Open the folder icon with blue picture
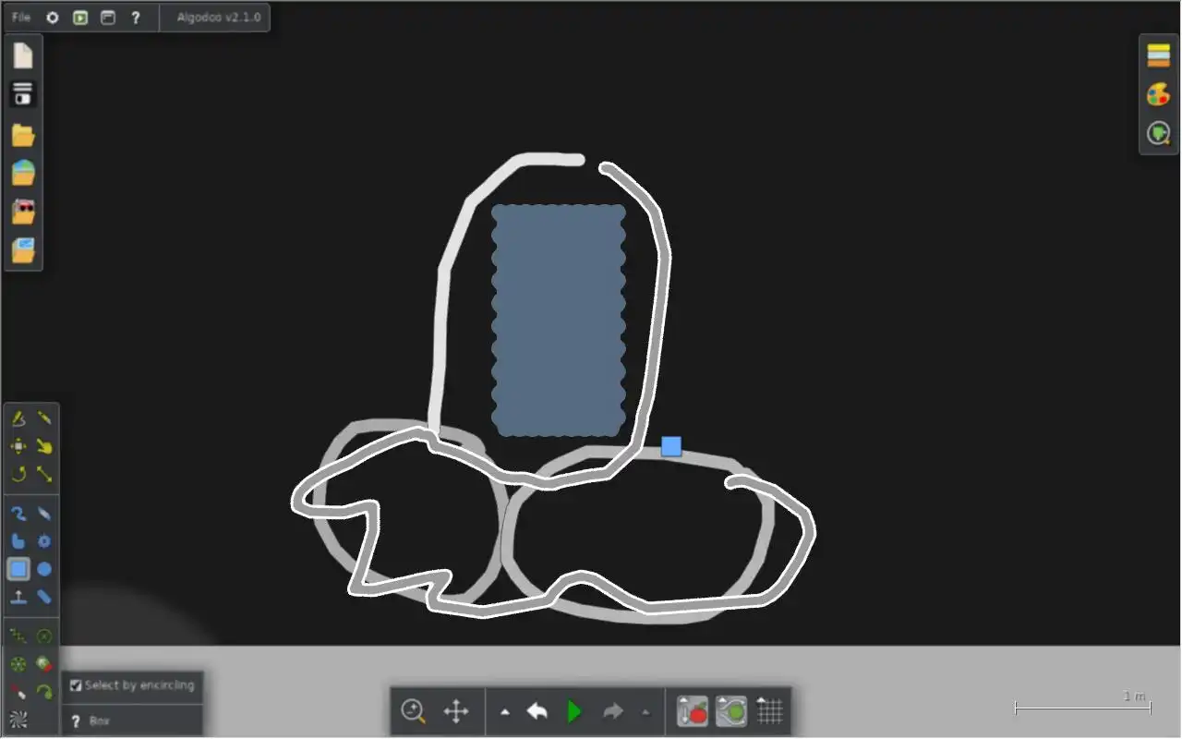 [23, 250]
